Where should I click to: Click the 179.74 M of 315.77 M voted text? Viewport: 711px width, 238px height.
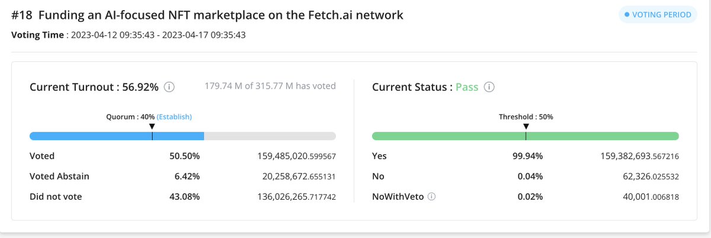271,86
